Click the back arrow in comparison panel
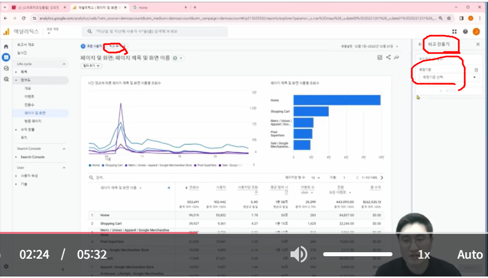The width and height of the screenshot is (488, 278). [x=420, y=44]
